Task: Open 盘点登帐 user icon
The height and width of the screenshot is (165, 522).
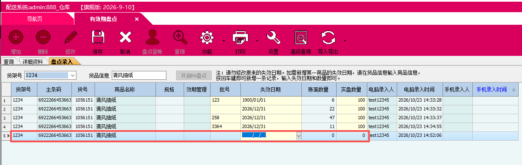Action: pos(152,37)
